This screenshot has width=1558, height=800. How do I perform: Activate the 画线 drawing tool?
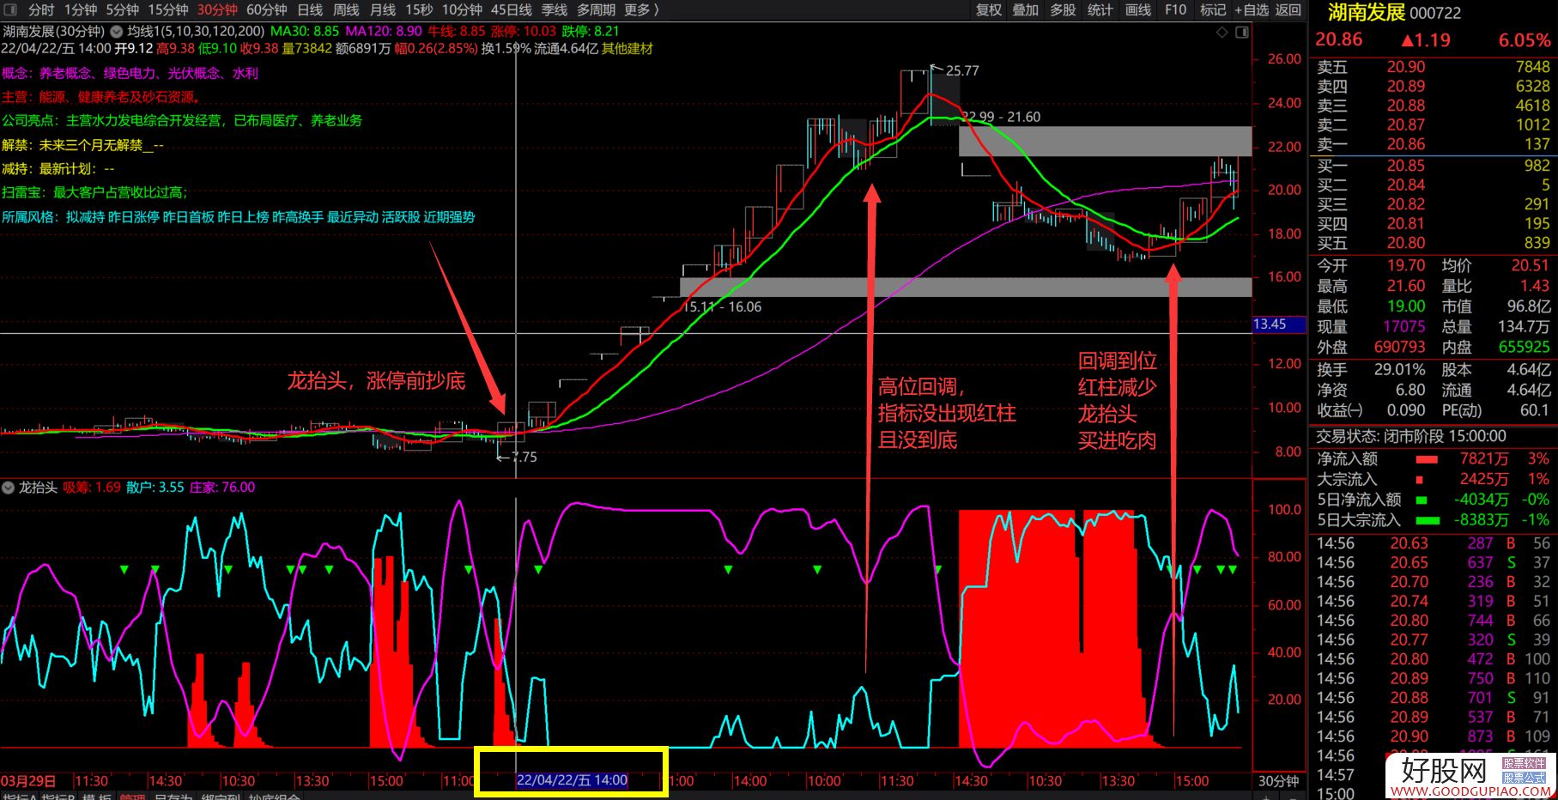click(1138, 9)
